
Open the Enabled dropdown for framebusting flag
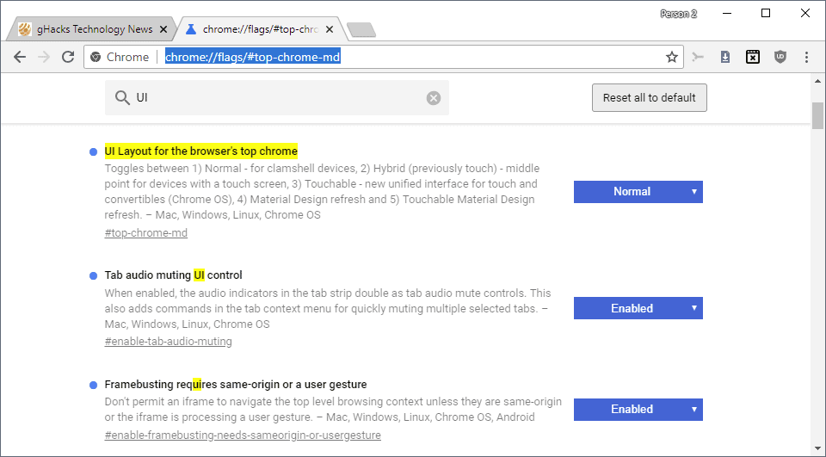[x=638, y=410]
